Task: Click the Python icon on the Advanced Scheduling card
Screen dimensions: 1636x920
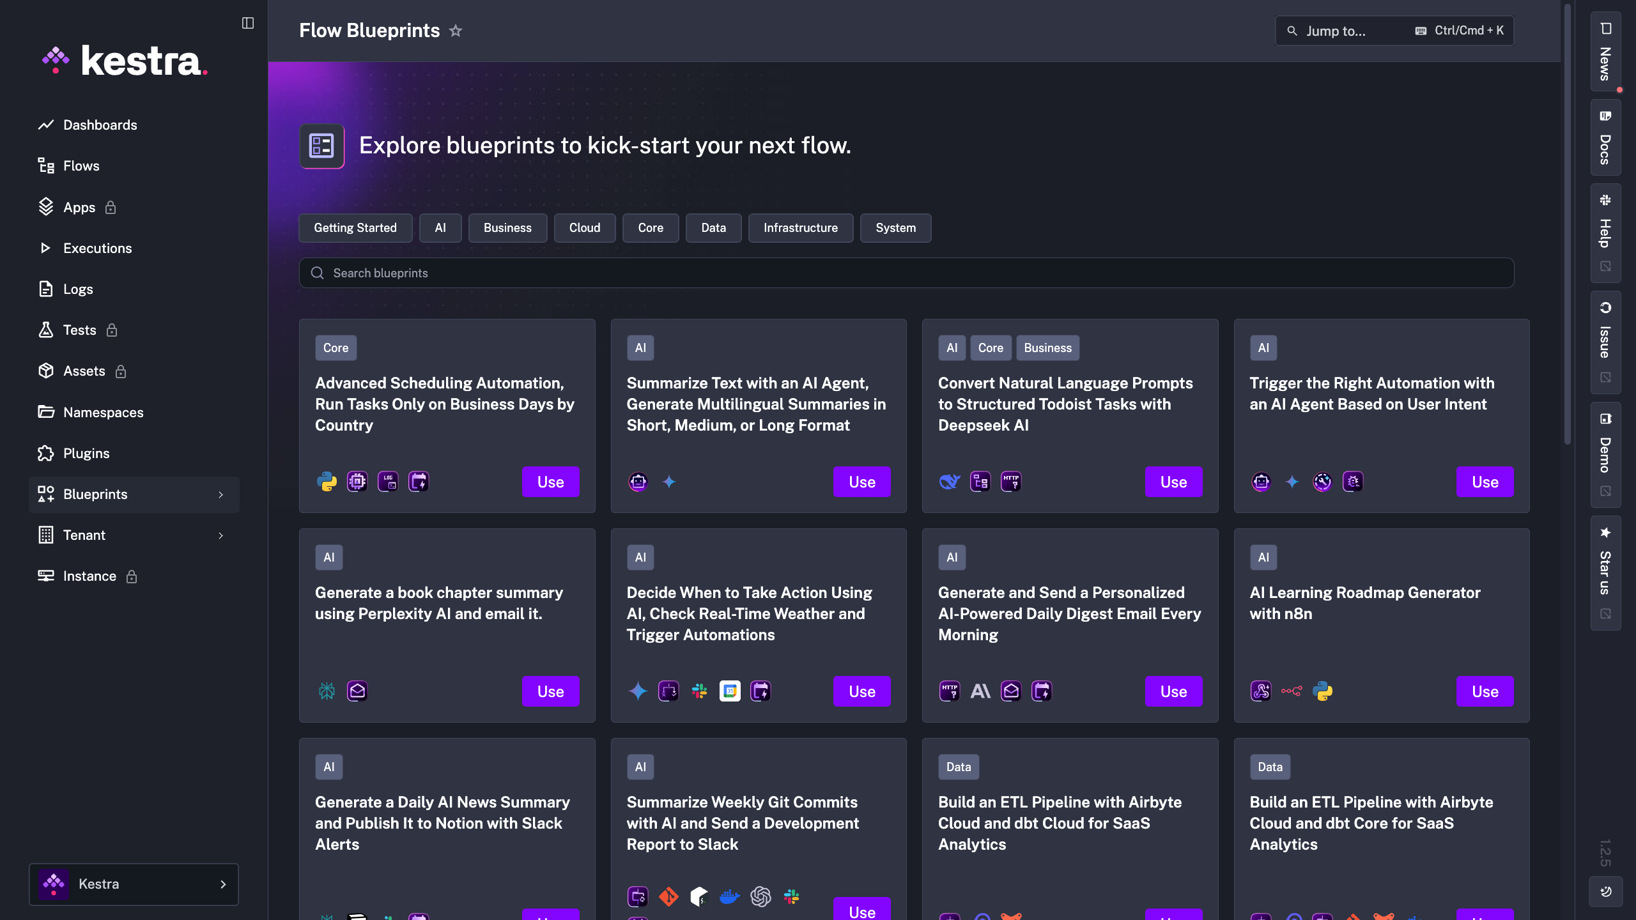Action: (327, 482)
